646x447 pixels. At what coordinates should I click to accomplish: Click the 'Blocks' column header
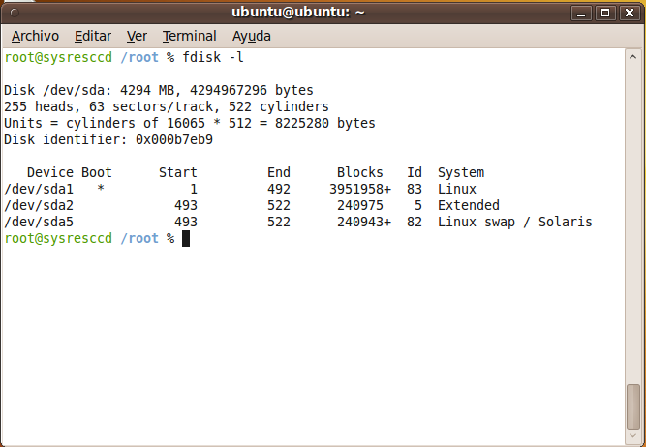click(x=360, y=172)
